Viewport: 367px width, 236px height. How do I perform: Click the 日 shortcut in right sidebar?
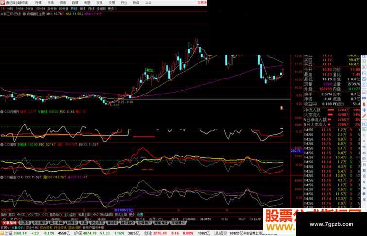pos(364,165)
